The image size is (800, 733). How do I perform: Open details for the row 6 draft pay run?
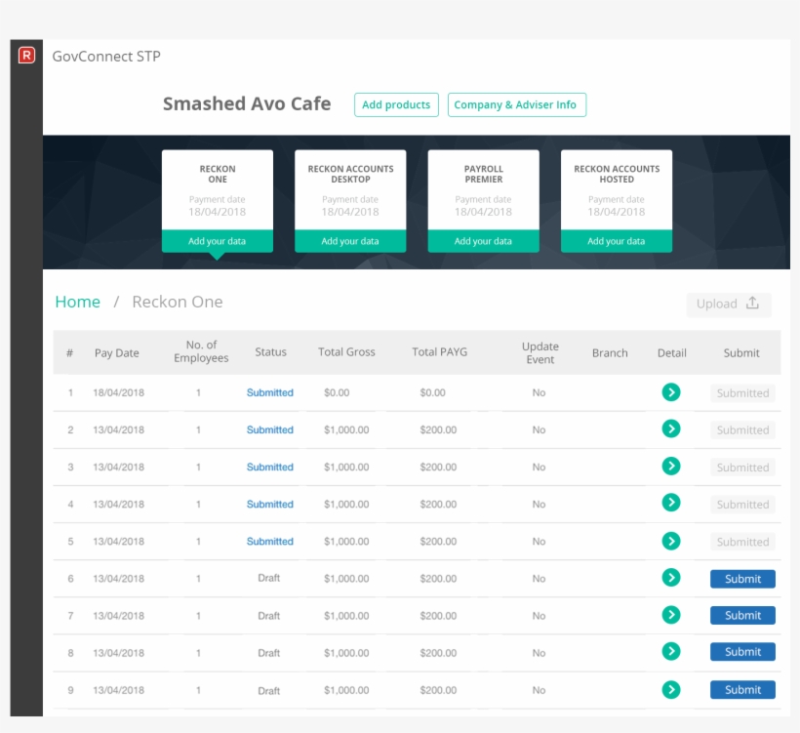click(671, 578)
